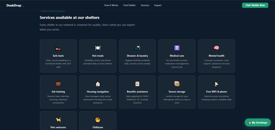The image size is (275, 130).
Task: Click description Locked storage for your belongings
Action: [177, 100]
